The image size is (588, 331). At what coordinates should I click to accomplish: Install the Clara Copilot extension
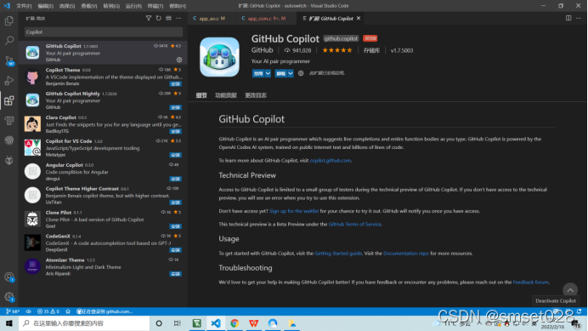(175, 132)
